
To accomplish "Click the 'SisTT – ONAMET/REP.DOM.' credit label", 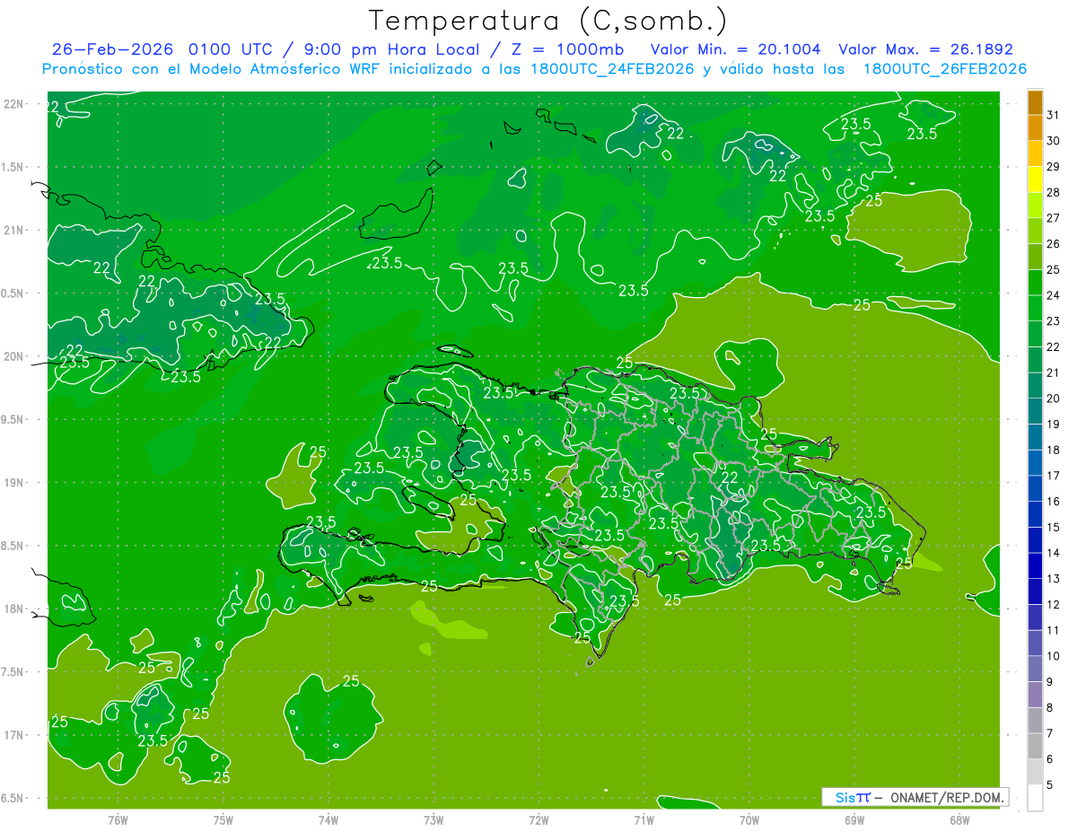I will [915, 797].
